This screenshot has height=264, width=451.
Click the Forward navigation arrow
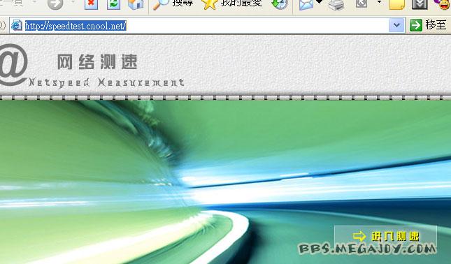(55, 3)
